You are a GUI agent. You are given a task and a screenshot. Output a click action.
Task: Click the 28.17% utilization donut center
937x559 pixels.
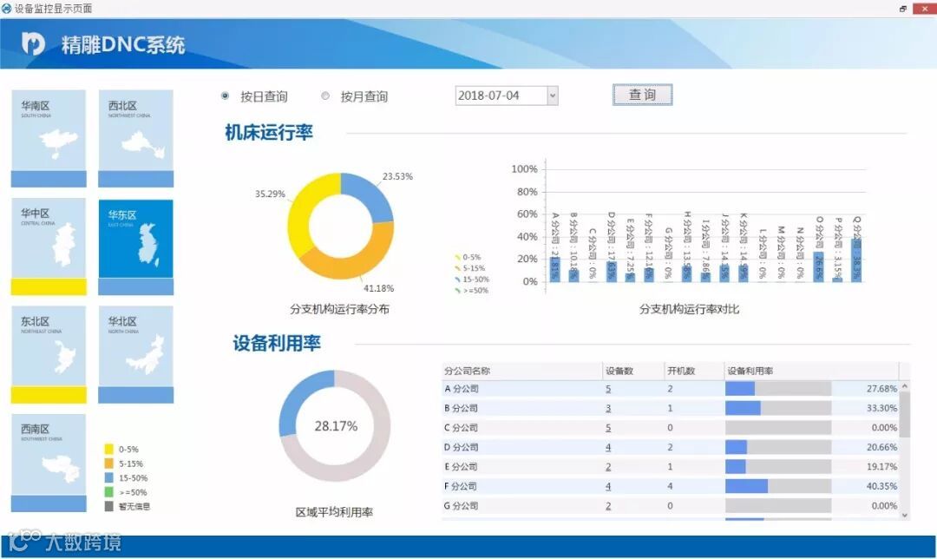click(335, 426)
